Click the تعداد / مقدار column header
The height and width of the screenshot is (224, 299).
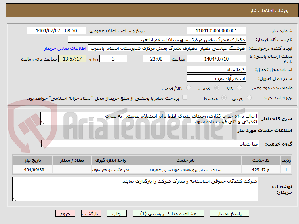(x=72, y=160)
